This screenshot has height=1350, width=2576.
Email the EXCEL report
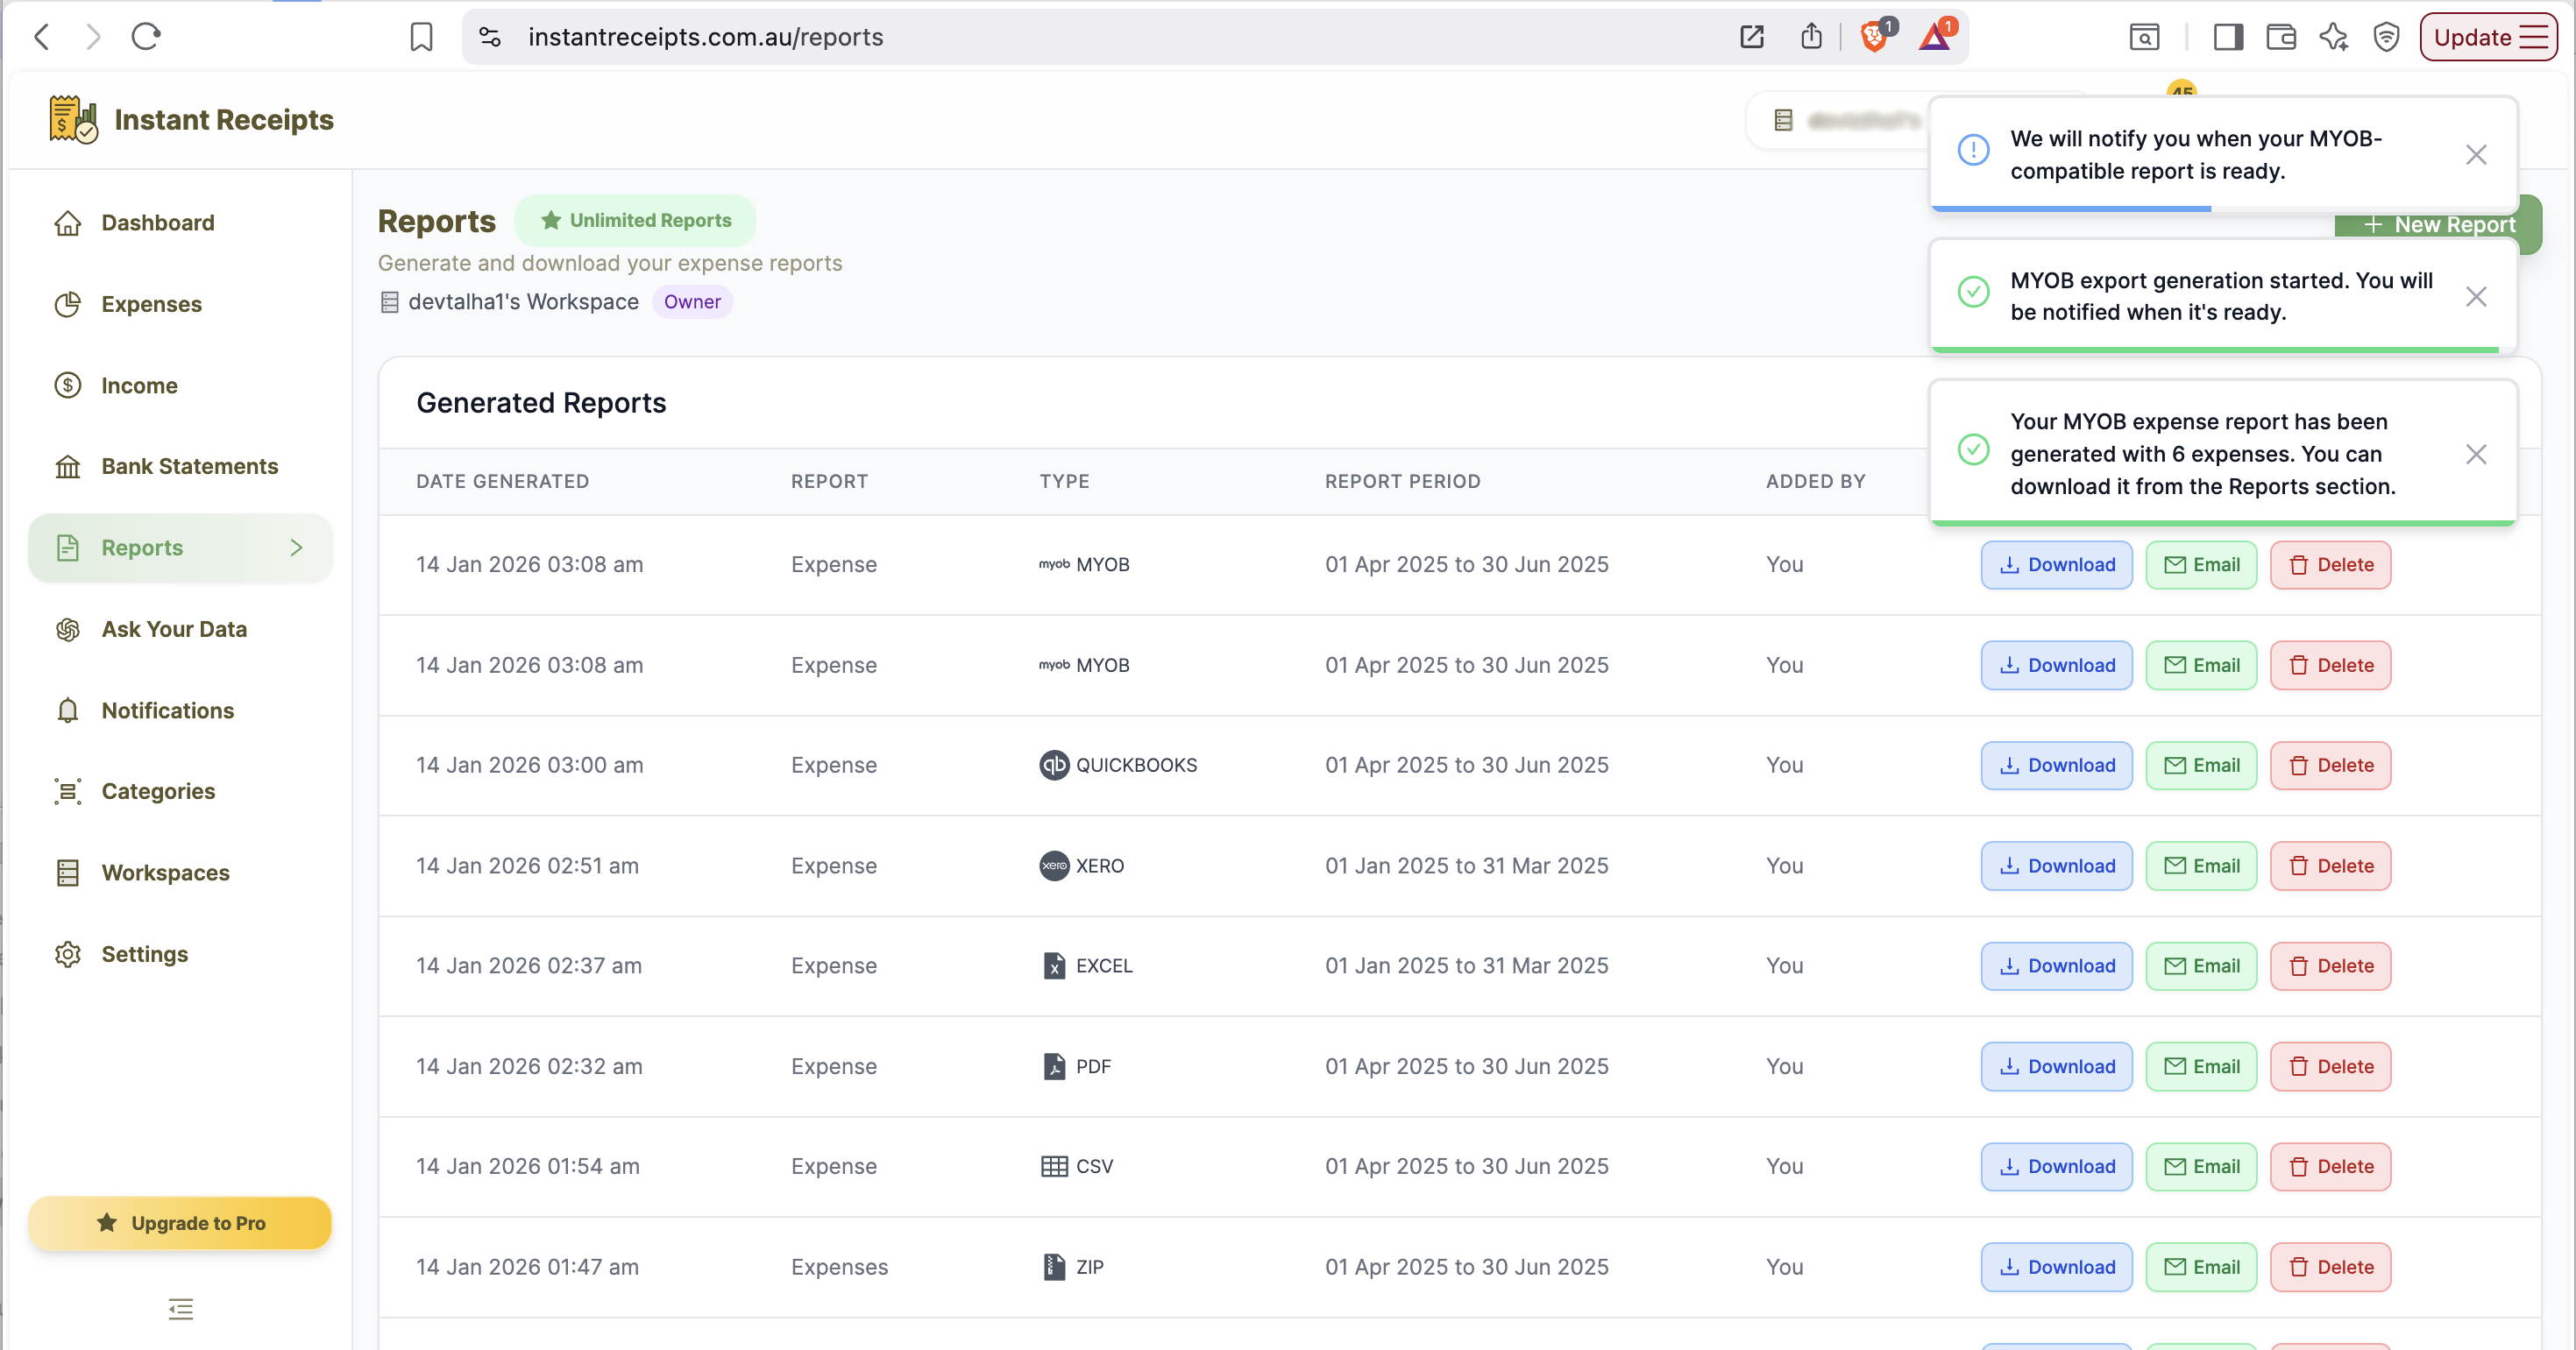coord(2201,966)
